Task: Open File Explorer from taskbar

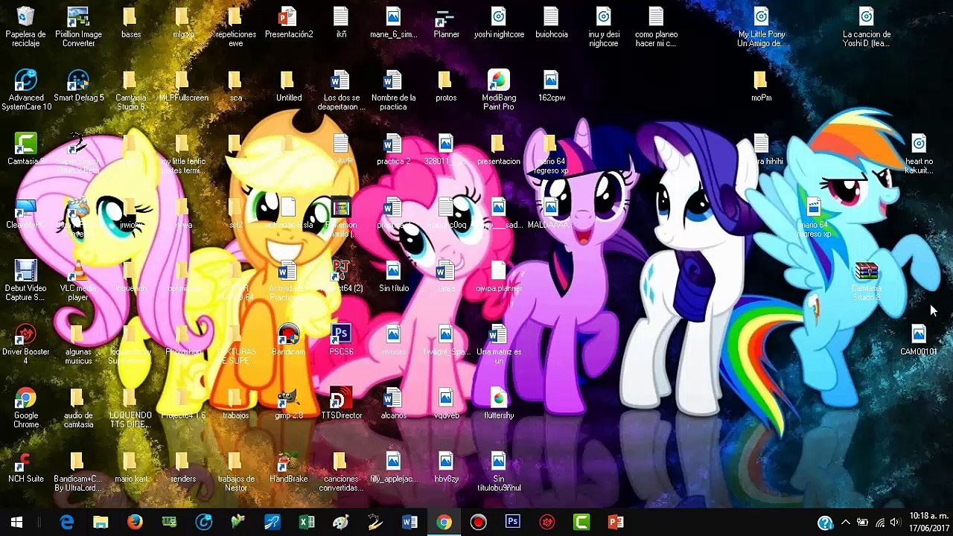Action: pos(101,522)
